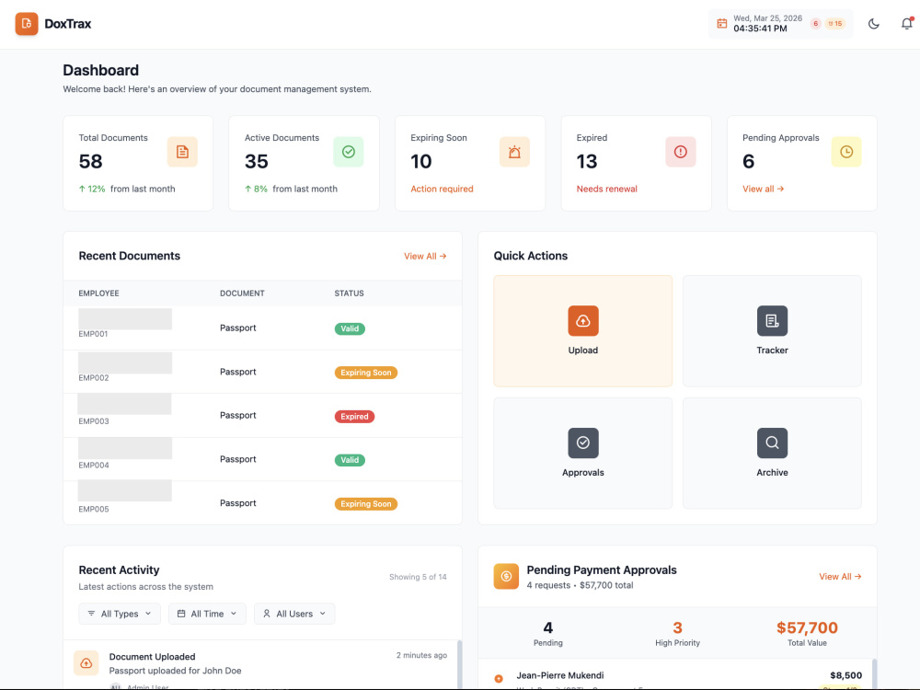Click the $8,500 payment amount
The height and width of the screenshot is (690, 920).
(x=846, y=675)
